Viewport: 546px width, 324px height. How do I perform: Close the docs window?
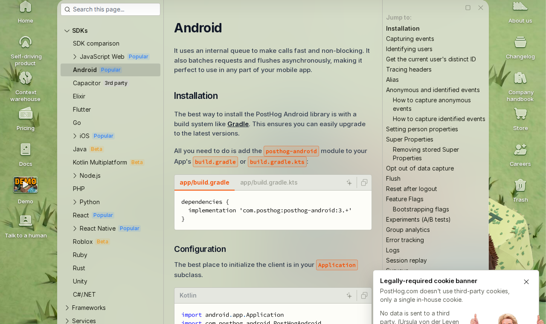(481, 8)
